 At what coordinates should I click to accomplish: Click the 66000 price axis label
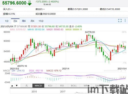7,32
